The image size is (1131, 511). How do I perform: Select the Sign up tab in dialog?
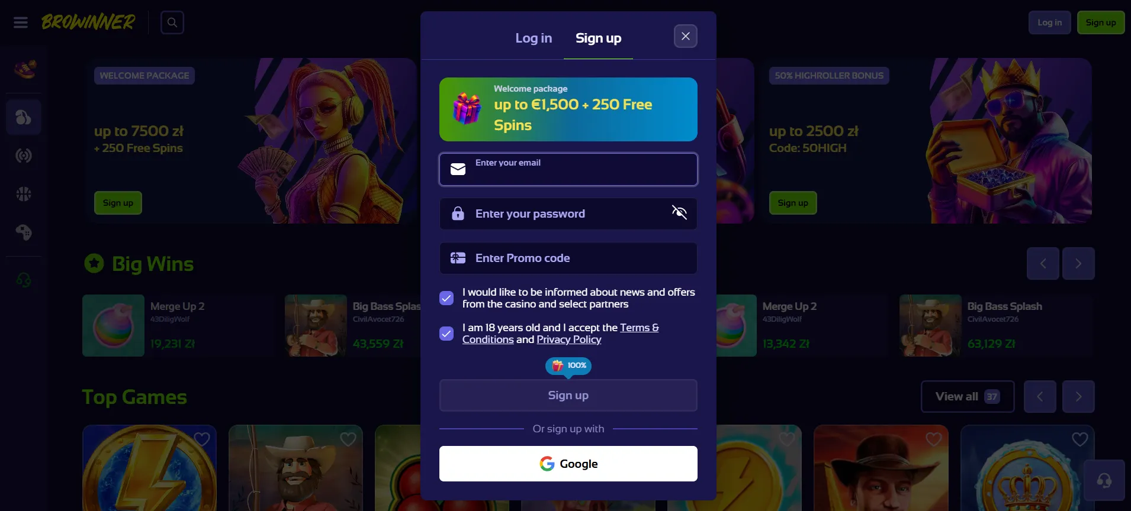[x=598, y=38]
